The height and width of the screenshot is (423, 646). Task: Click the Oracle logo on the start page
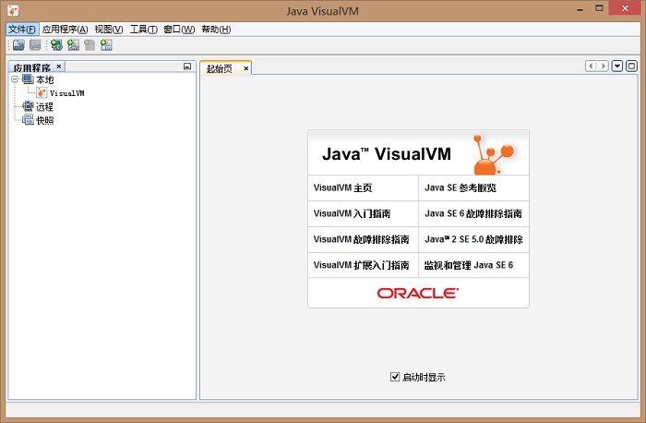click(x=418, y=293)
